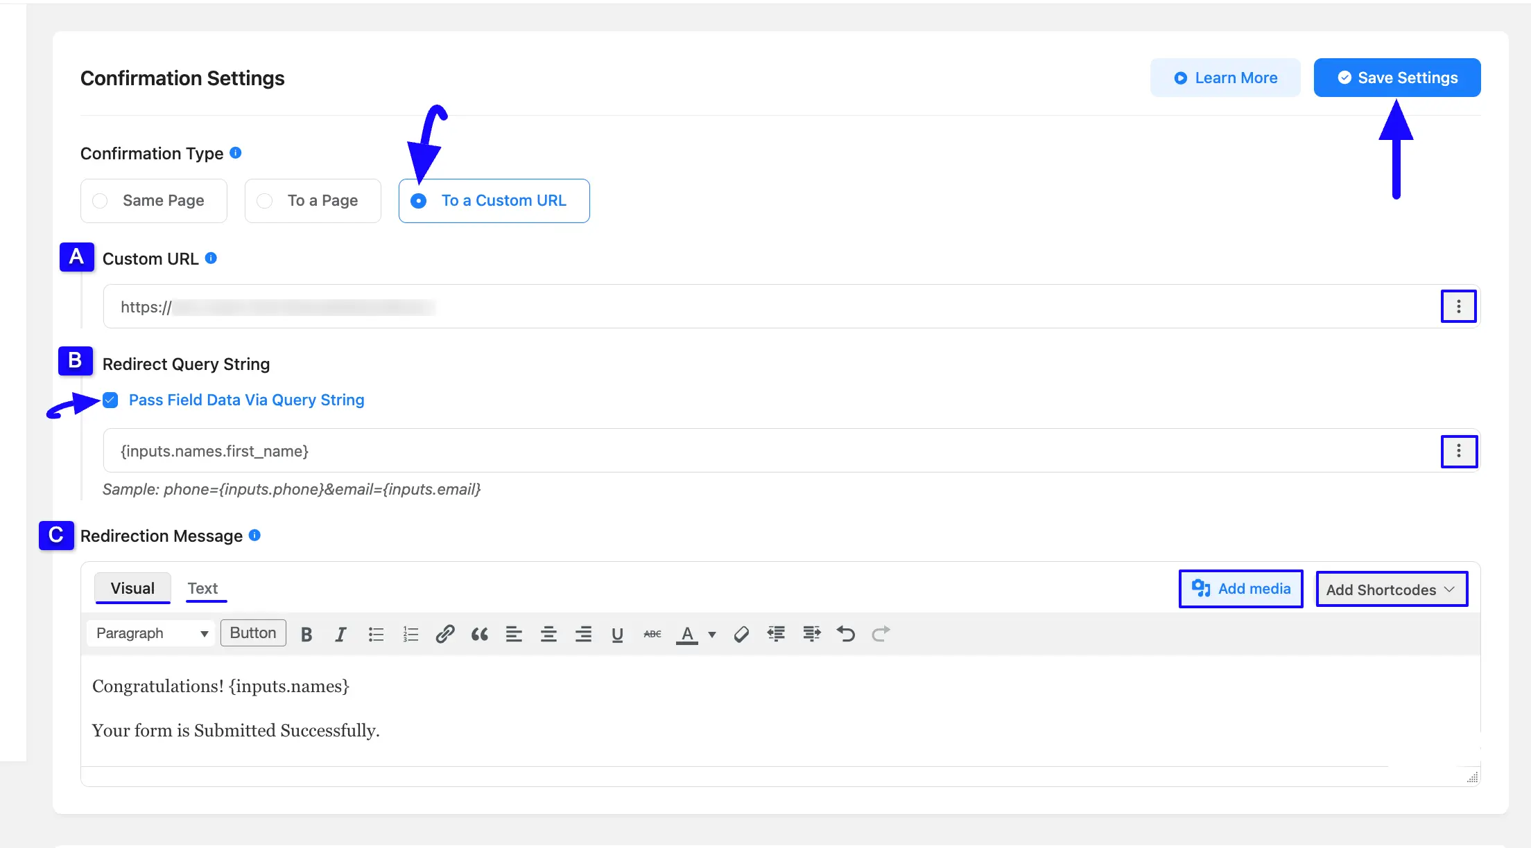Grab the editor resize handle
Screen dimensions: 1531x848
coord(1471,777)
